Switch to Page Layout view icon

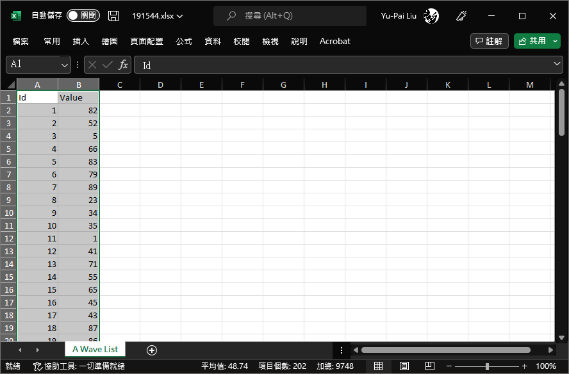pyautogui.click(x=404, y=366)
